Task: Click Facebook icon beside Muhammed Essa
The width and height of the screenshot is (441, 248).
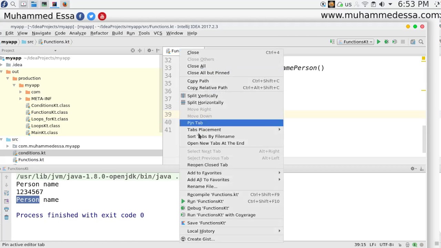Action: click(x=80, y=16)
